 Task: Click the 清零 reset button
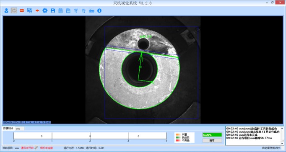tap(212, 141)
